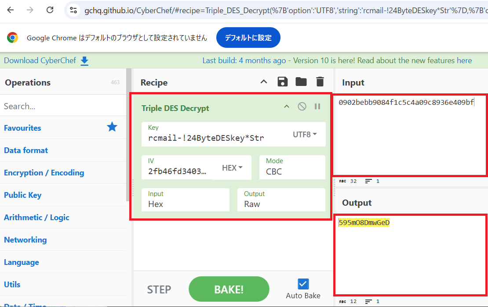Collapse the Triple DES Decrypt operation
This screenshot has height=307, width=488.
286,107
